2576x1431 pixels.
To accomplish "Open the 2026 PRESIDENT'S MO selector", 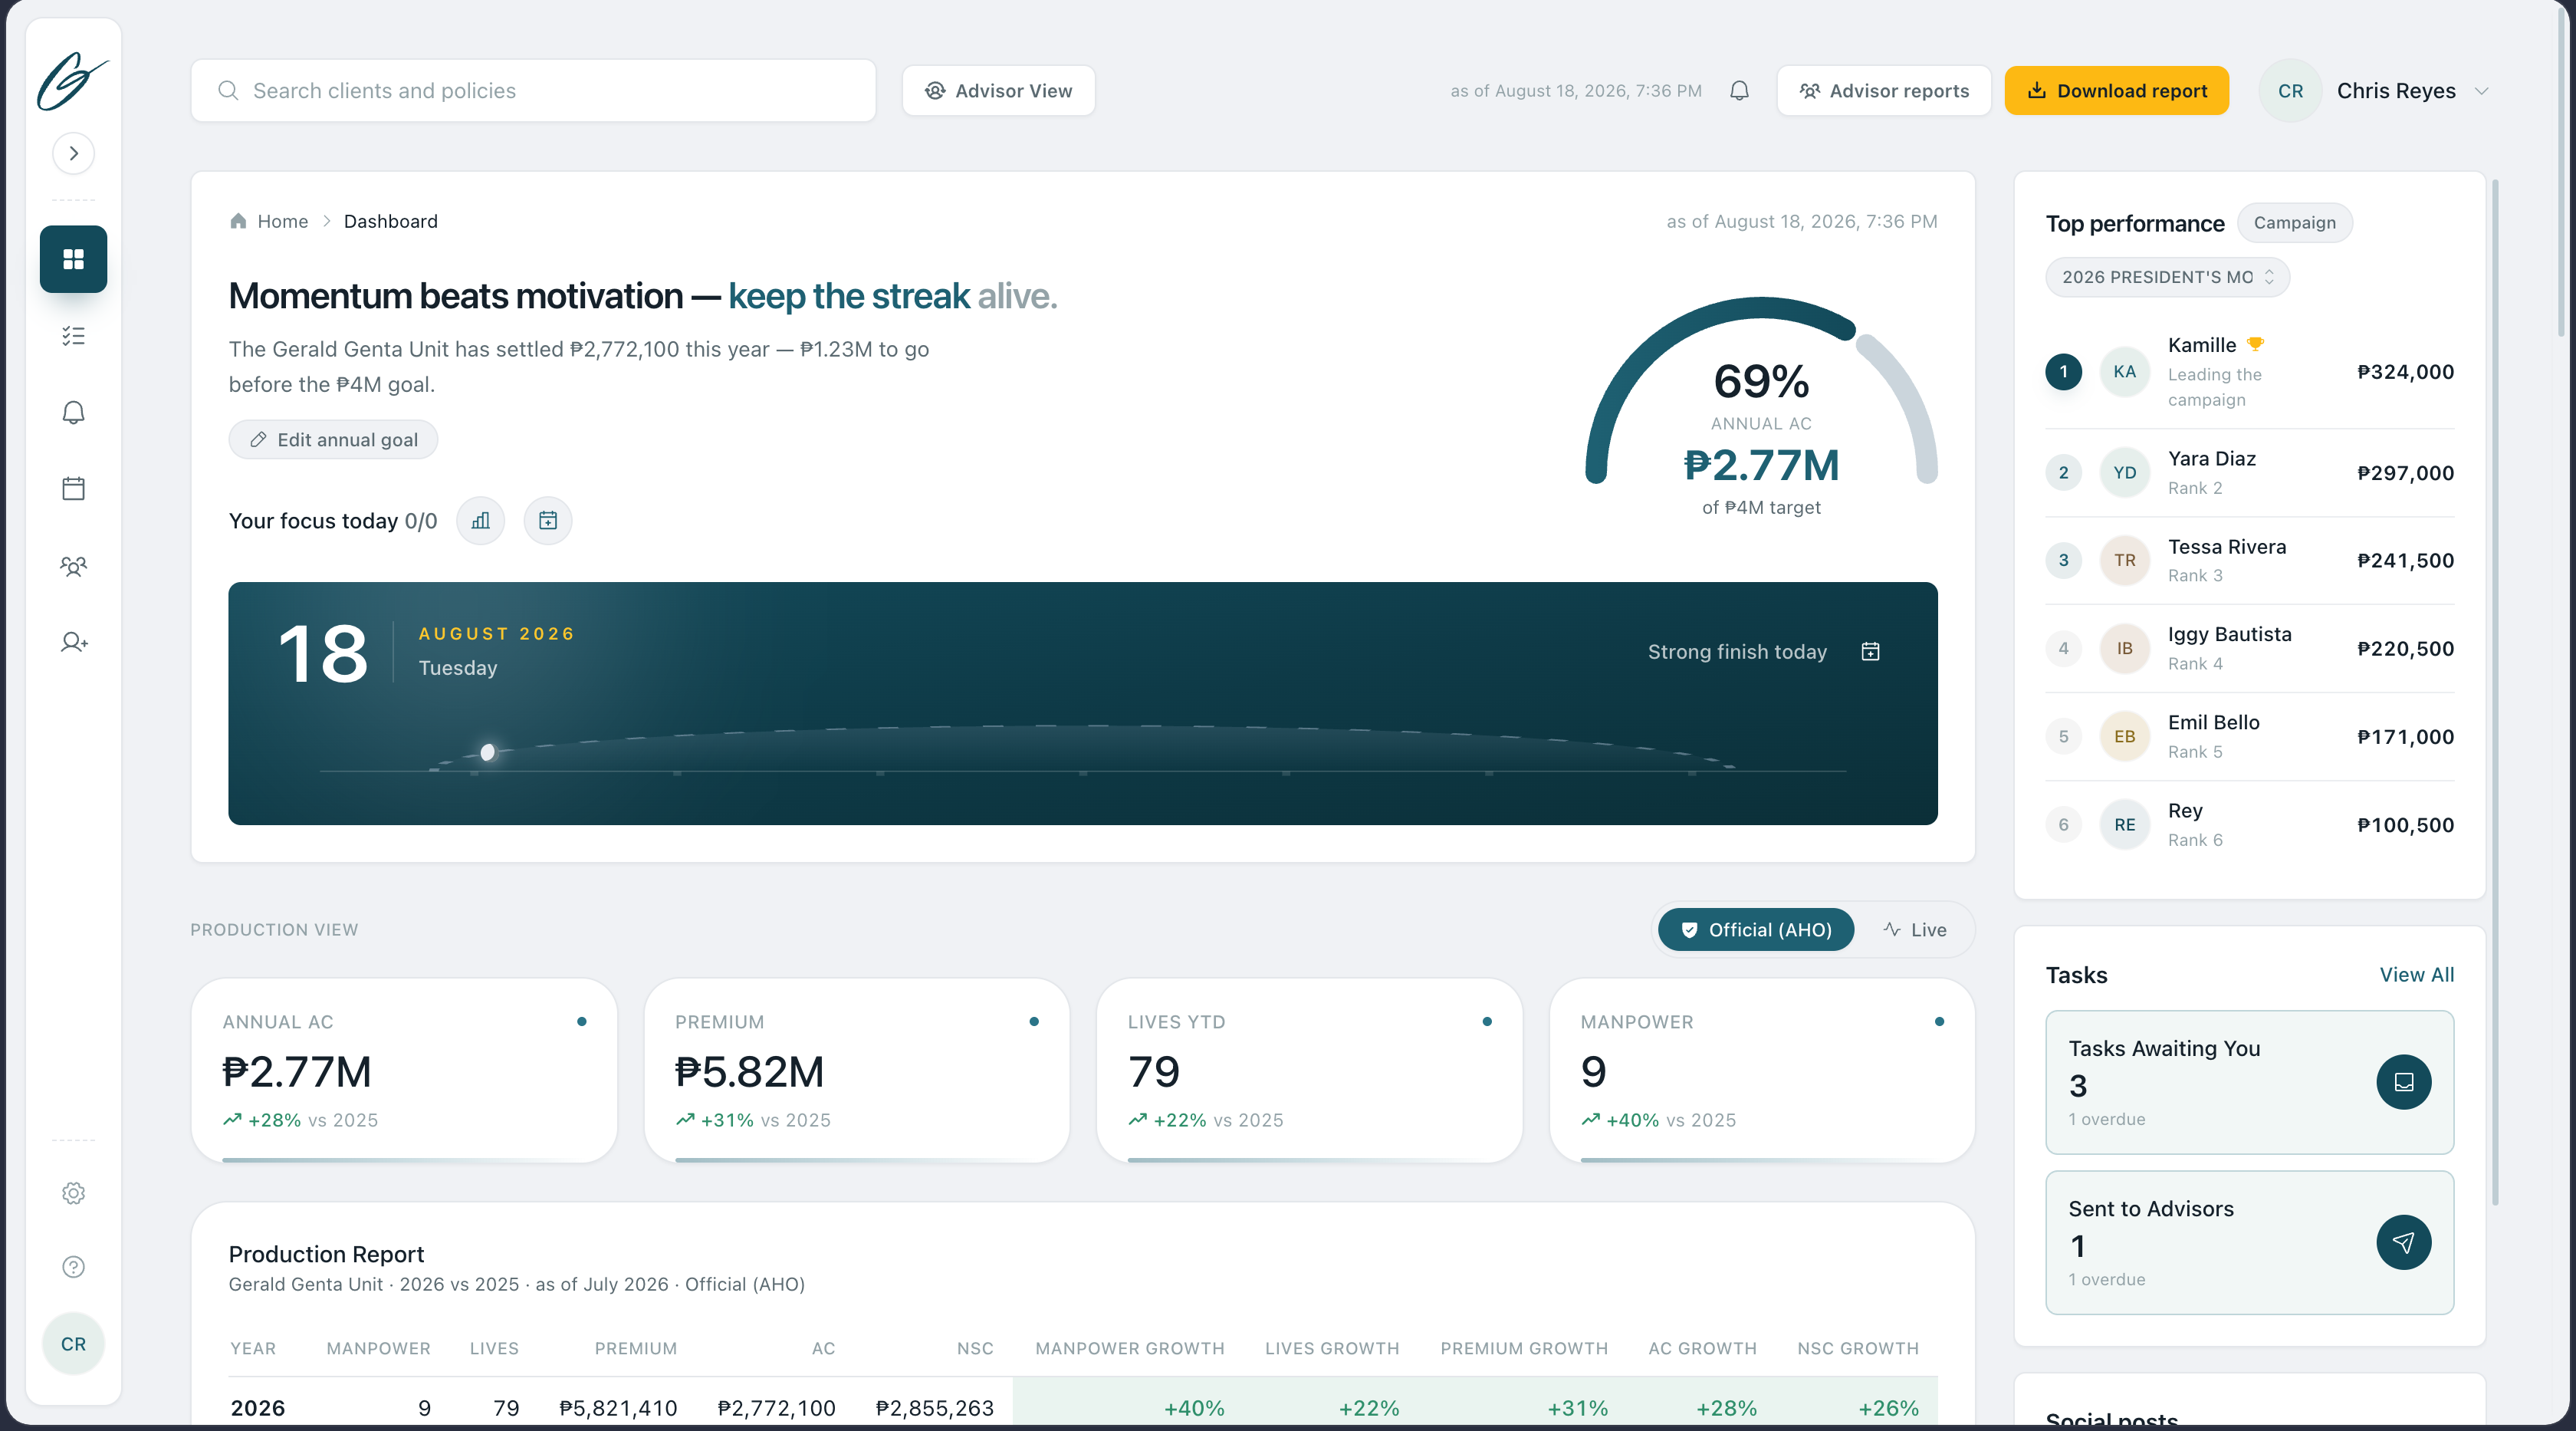I will [x=2168, y=277].
